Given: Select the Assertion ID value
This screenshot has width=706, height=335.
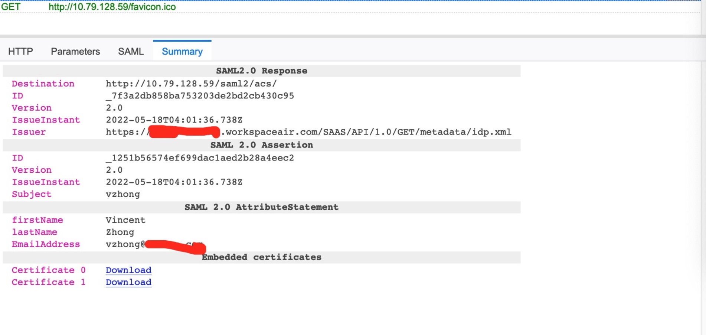Looking at the screenshot, I should (x=199, y=157).
